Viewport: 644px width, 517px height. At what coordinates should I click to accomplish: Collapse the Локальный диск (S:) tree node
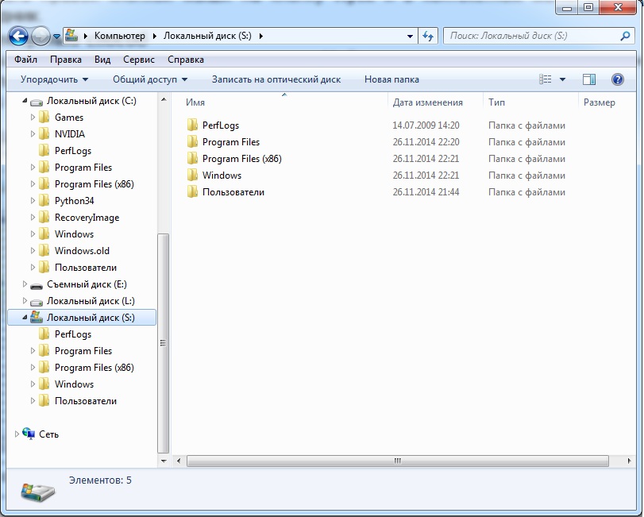25,318
